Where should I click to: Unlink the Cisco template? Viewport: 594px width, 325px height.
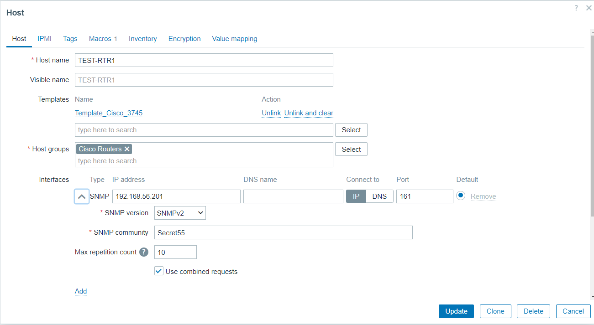coord(271,113)
